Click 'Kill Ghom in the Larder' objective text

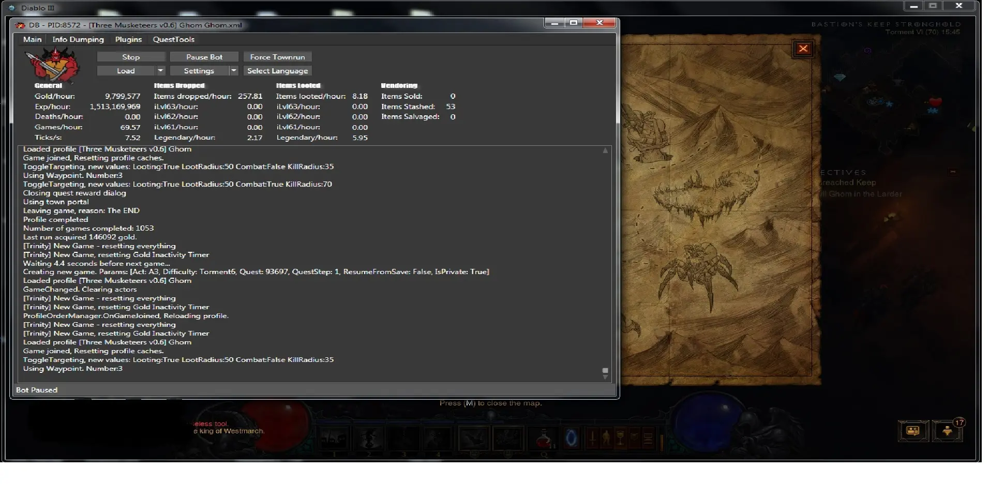[x=862, y=194]
